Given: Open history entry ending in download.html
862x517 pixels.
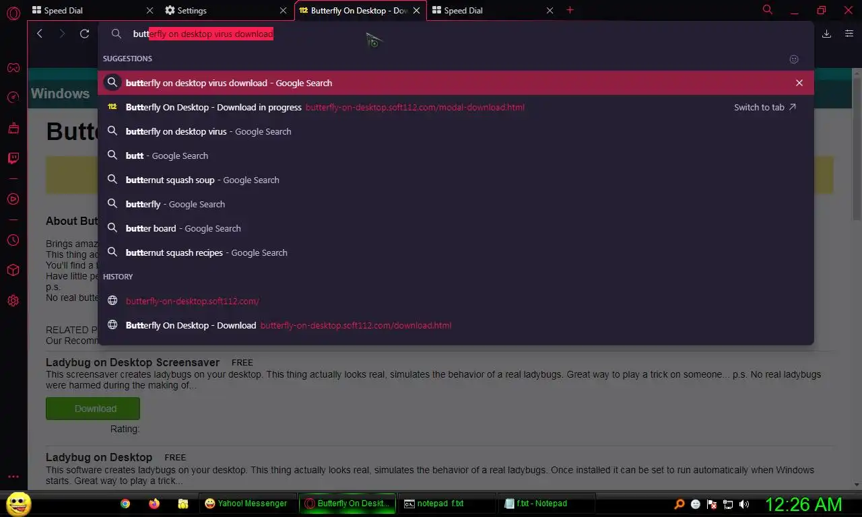Looking at the screenshot, I should pos(456,325).
